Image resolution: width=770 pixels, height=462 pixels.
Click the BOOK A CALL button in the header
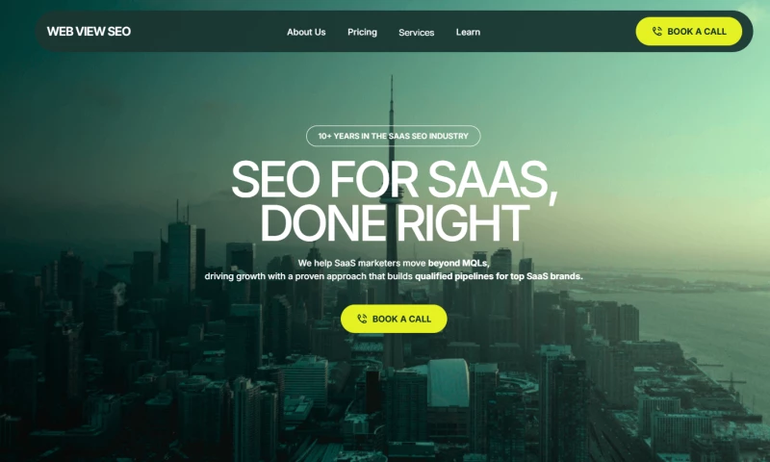pyautogui.click(x=688, y=32)
